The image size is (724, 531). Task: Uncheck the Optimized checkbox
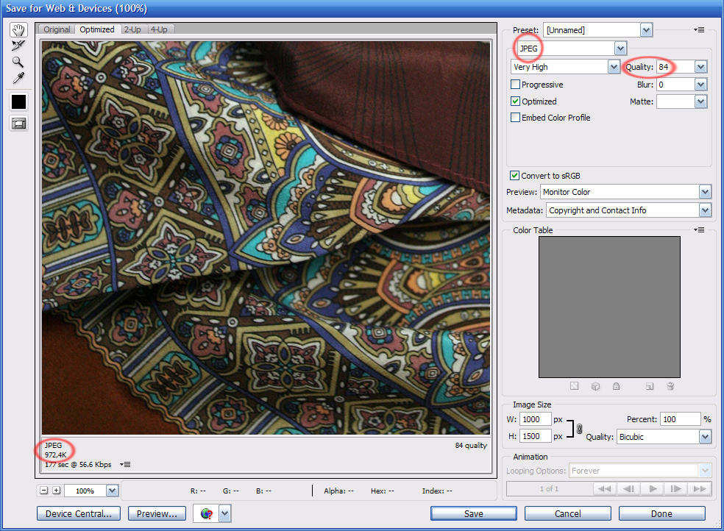pyautogui.click(x=516, y=101)
